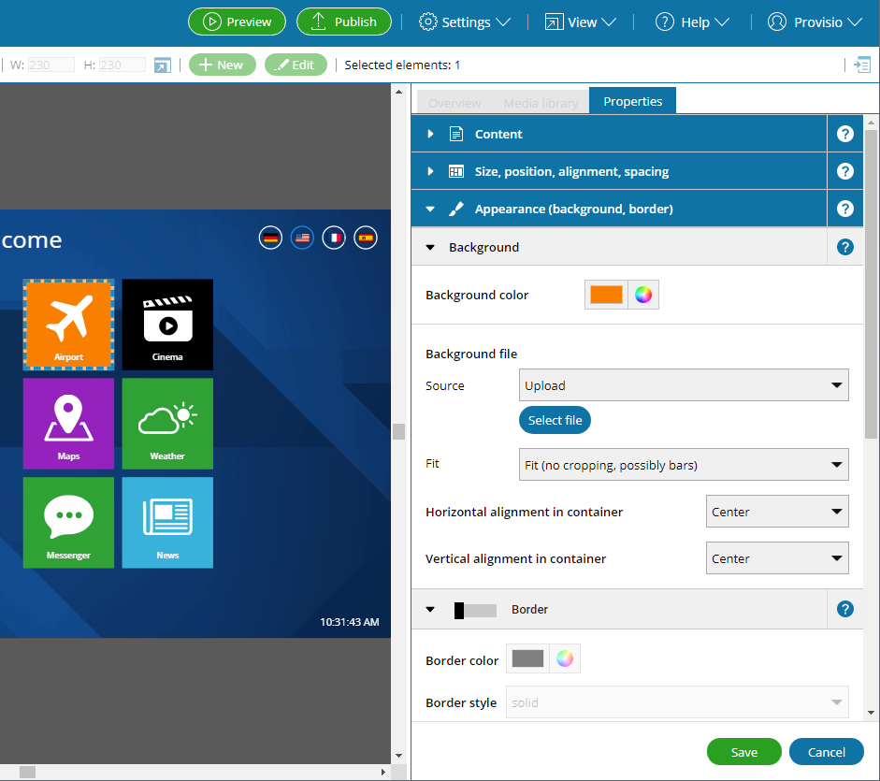Collapse the Border section

click(x=430, y=610)
